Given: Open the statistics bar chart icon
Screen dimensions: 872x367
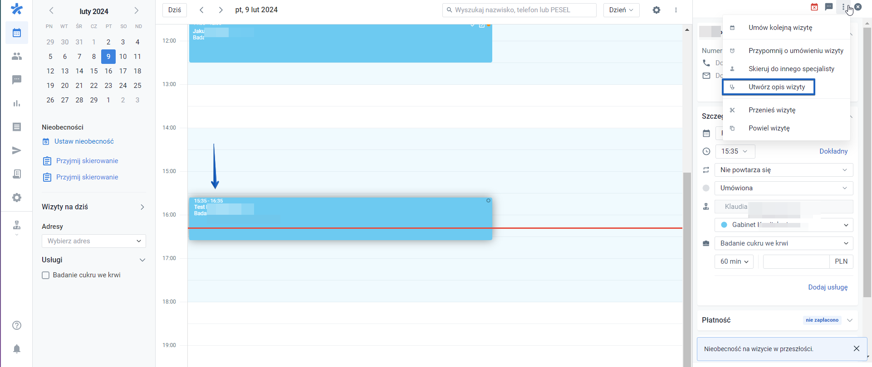Looking at the screenshot, I should click(x=17, y=103).
